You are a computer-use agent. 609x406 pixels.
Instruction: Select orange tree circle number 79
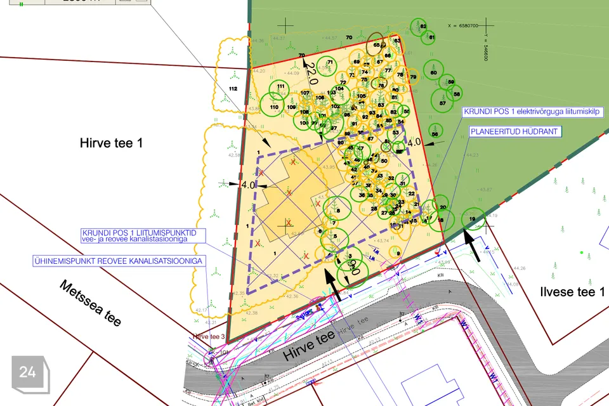click(x=412, y=77)
